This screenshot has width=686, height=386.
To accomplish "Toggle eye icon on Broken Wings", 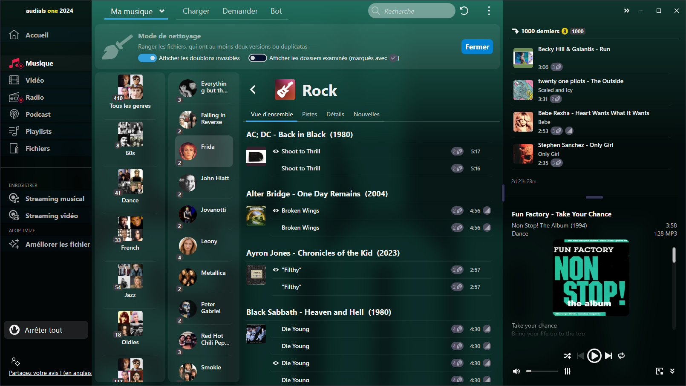I will 276,210.
